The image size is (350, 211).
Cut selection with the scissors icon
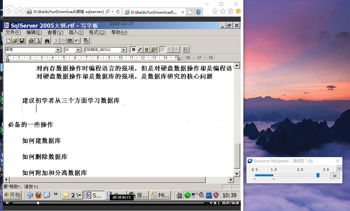pyautogui.click(x=56, y=40)
